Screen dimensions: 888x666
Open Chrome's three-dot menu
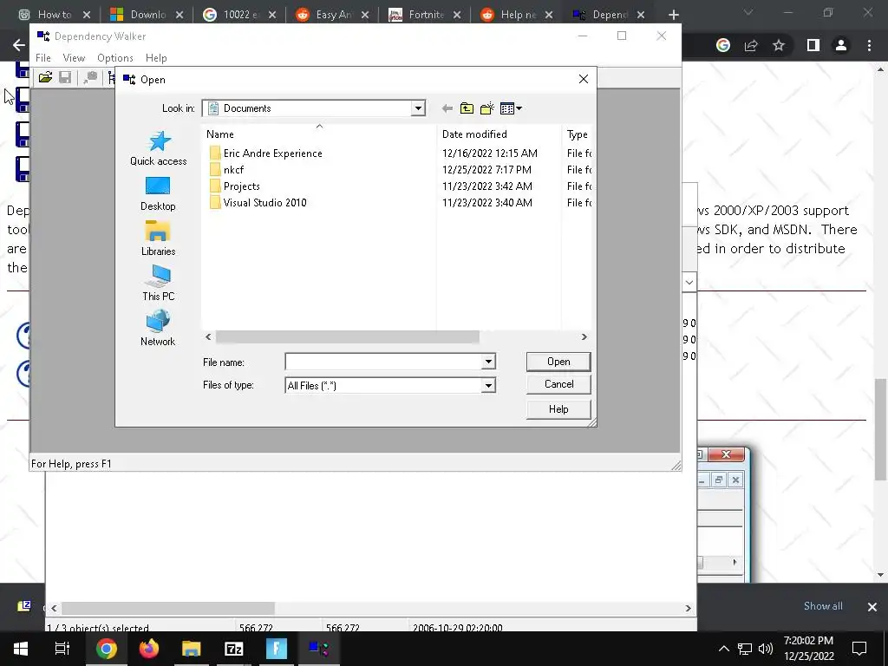[869, 45]
